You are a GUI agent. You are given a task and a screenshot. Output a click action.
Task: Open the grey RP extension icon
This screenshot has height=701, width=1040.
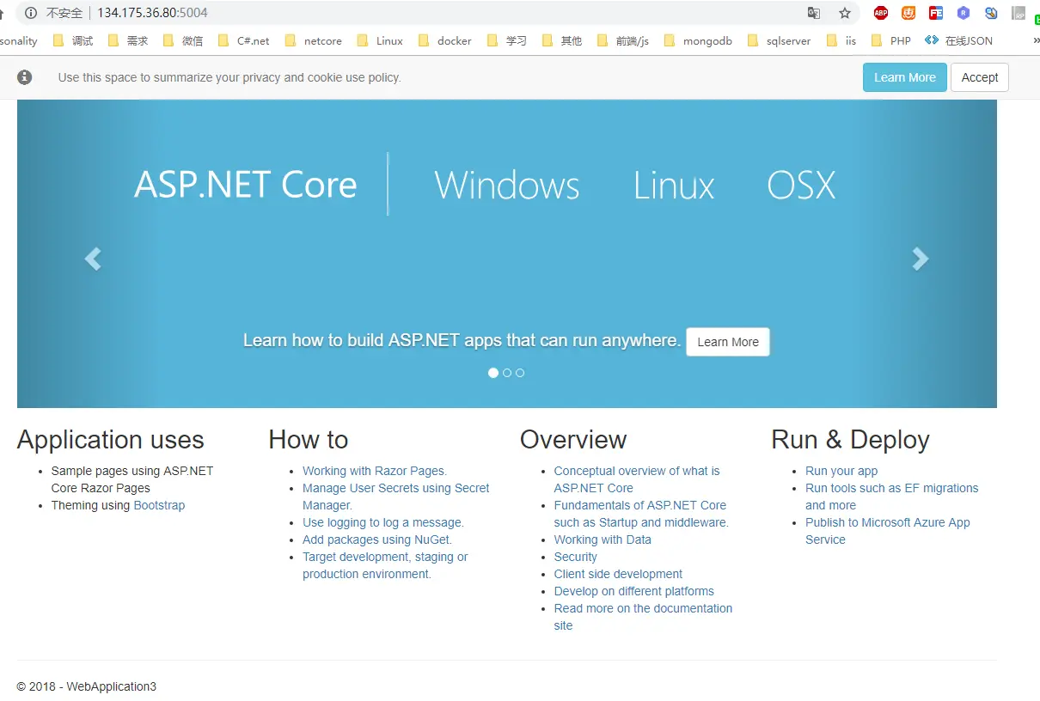click(1019, 13)
